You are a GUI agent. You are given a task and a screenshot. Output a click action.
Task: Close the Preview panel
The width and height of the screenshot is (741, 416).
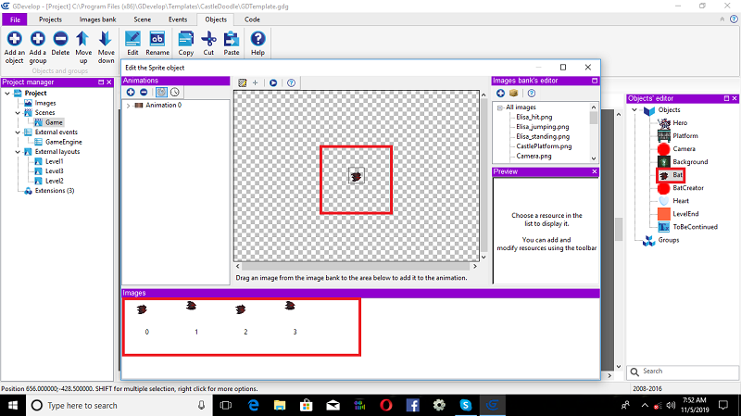595,171
